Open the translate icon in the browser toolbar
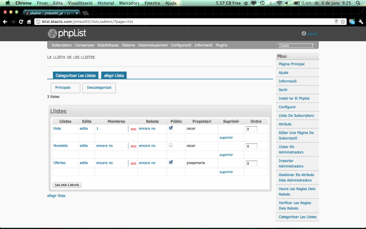This screenshot has width=366, height=229. 352,21
